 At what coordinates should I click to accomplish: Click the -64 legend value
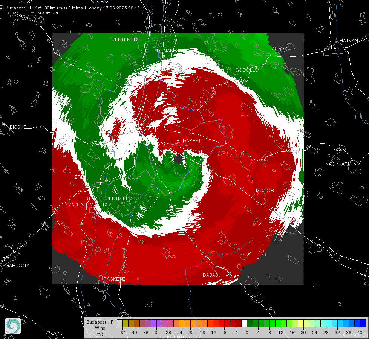click(122, 333)
